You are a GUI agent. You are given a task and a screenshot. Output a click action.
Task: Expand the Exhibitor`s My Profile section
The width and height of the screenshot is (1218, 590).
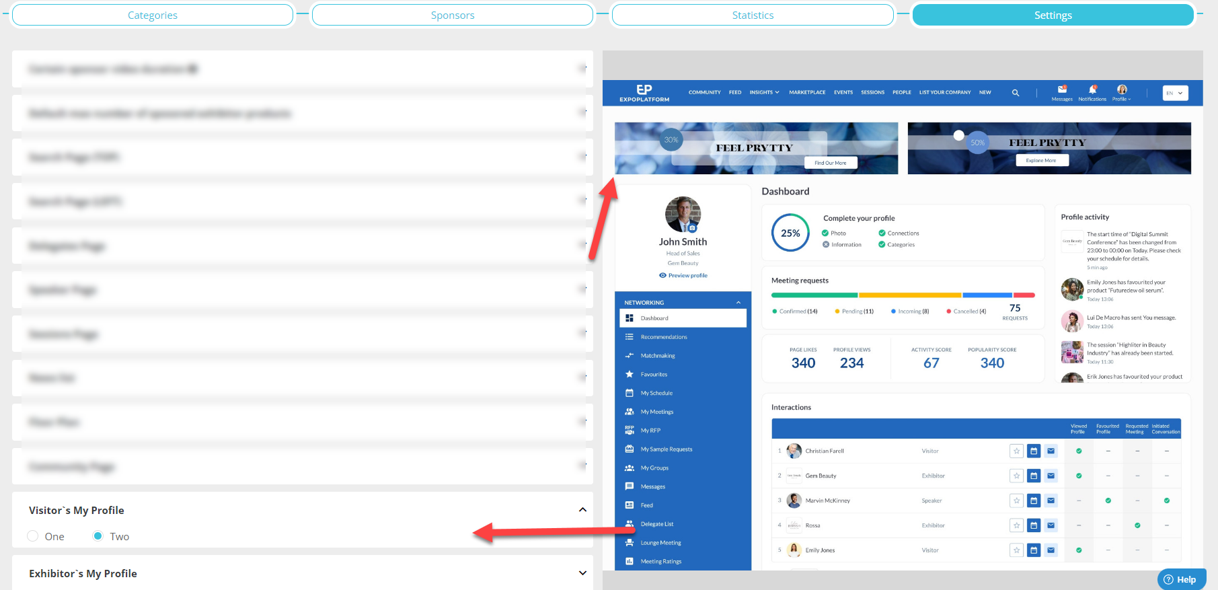(582, 573)
